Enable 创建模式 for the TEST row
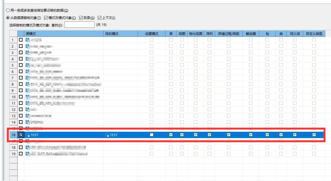Image resolution: width=331 pixels, height=181 pixels. tap(151, 135)
